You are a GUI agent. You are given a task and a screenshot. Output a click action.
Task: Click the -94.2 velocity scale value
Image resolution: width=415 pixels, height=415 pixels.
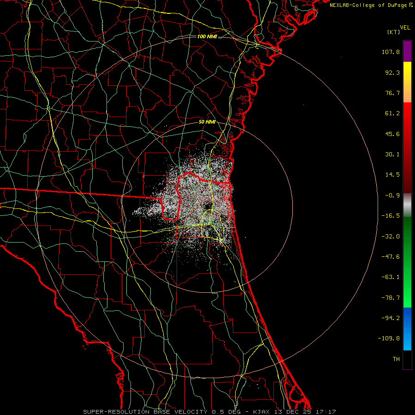tap(391, 318)
